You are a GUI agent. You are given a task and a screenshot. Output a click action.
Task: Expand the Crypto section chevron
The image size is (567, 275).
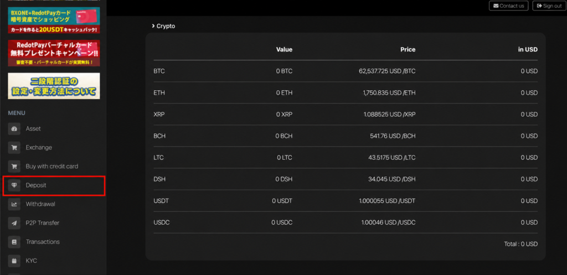pyautogui.click(x=154, y=26)
